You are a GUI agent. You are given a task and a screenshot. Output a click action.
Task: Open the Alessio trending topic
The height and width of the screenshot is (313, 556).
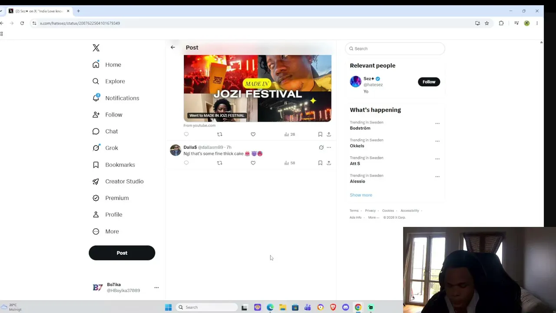coord(357,182)
